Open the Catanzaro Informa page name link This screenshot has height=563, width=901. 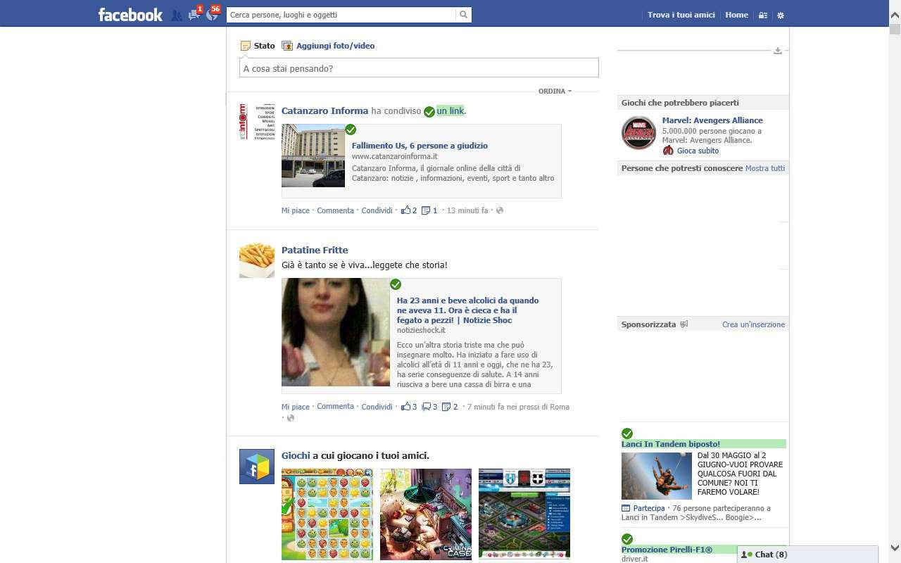(x=325, y=110)
